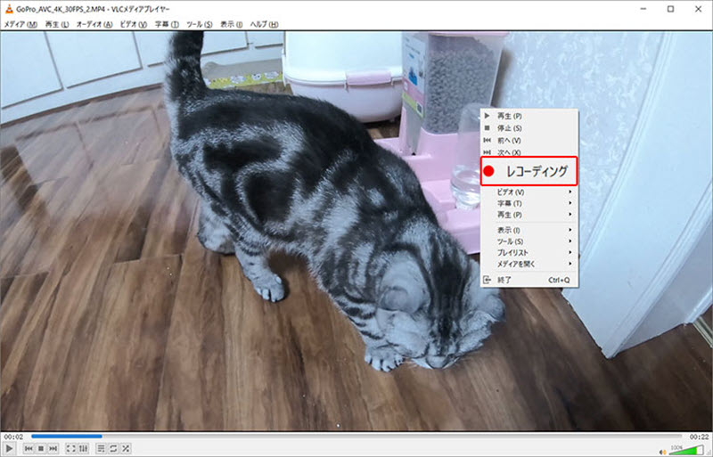713x457 pixels.
Task: Open the 字幕 (T) menu in menu bar
Action: 167,25
